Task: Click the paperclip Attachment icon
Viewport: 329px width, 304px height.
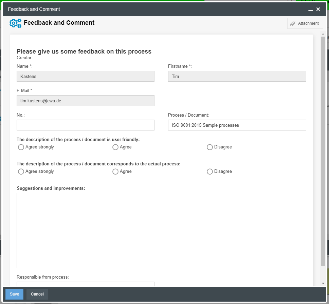Action: (x=293, y=23)
